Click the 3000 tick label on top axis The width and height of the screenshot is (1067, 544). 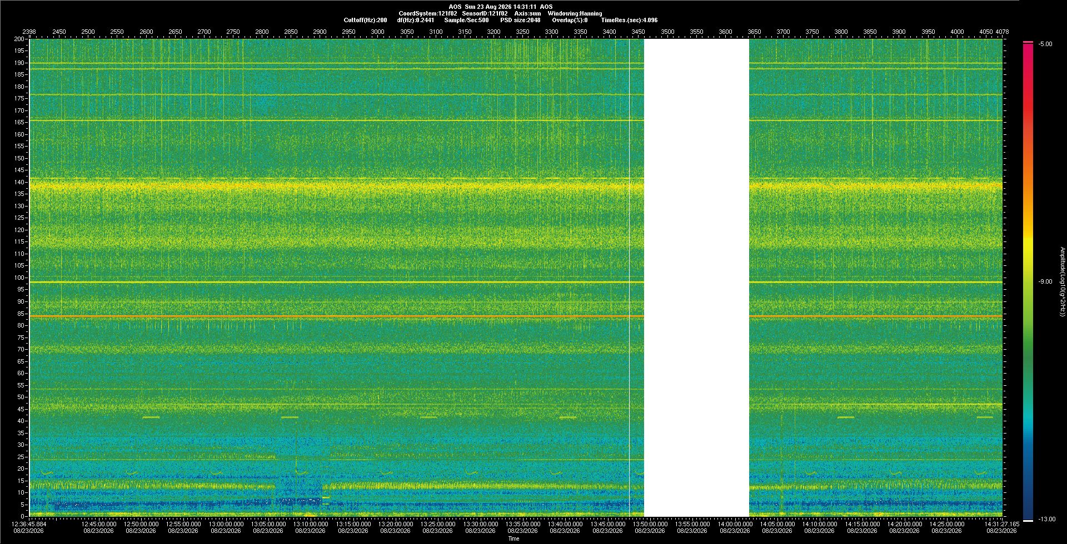coord(378,32)
